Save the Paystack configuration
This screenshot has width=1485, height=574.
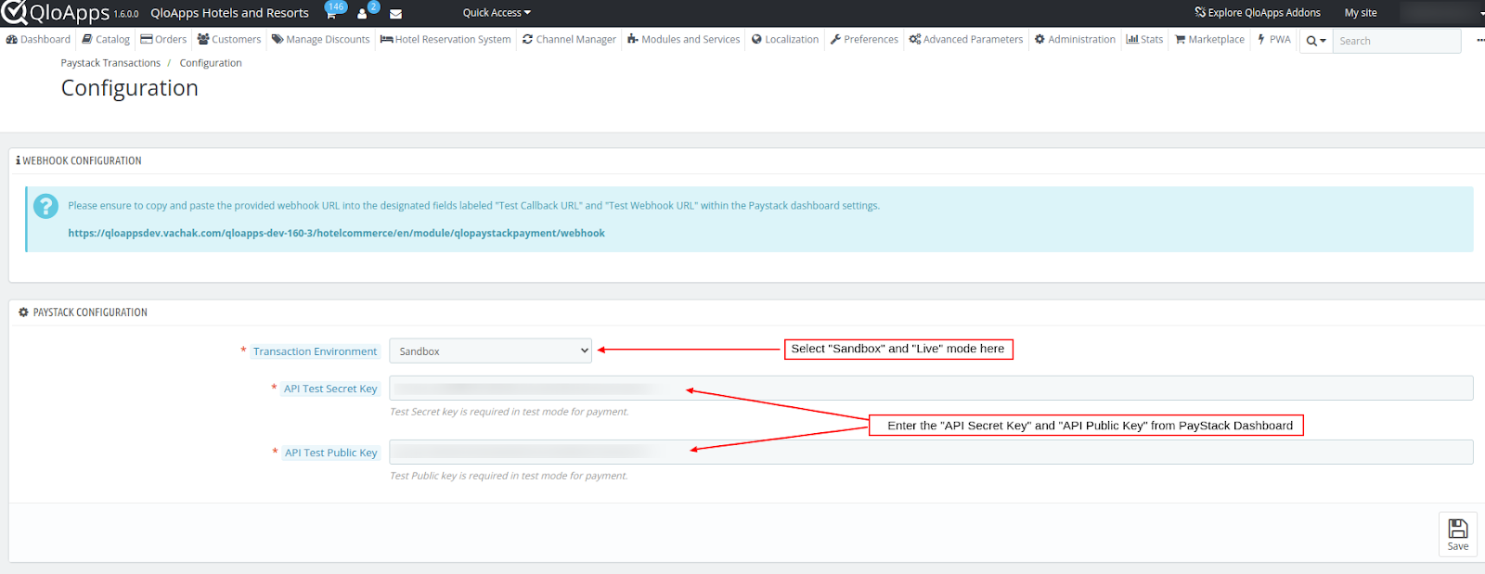(1457, 534)
